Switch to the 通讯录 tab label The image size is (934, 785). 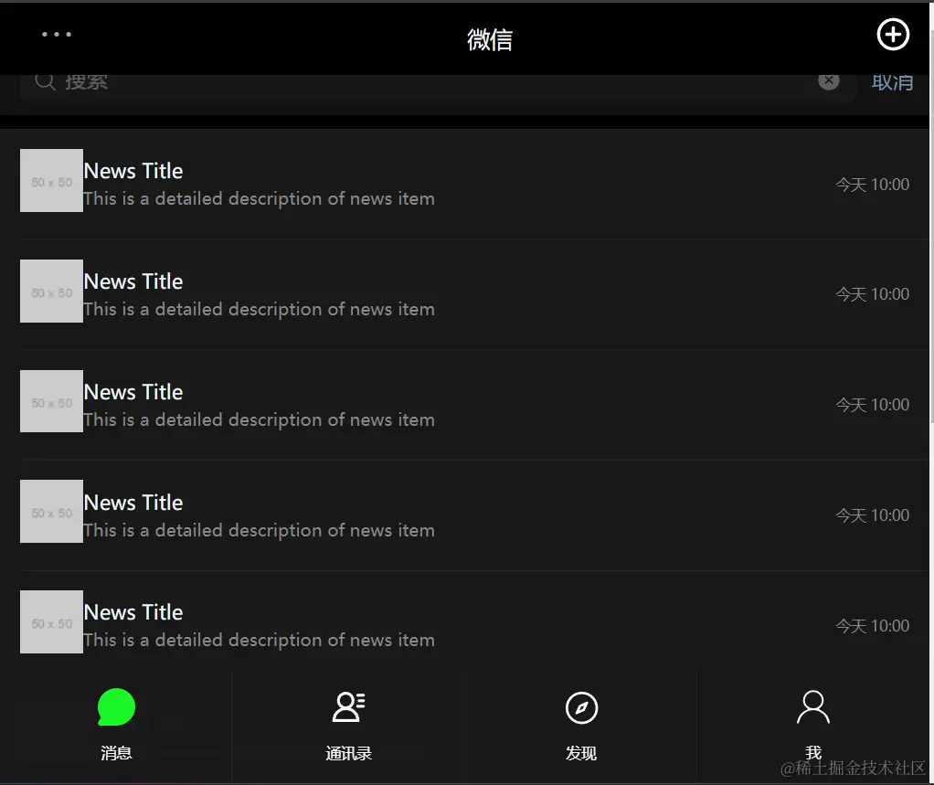pyautogui.click(x=348, y=753)
